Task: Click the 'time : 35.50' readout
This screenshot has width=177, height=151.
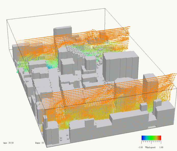Action: [x=8, y=143]
